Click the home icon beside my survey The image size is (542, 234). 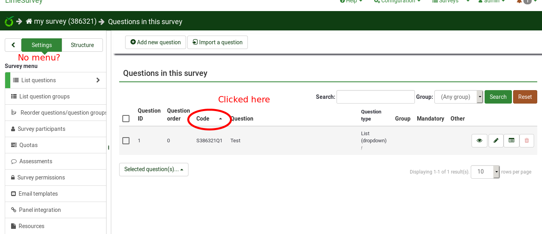tap(29, 21)
